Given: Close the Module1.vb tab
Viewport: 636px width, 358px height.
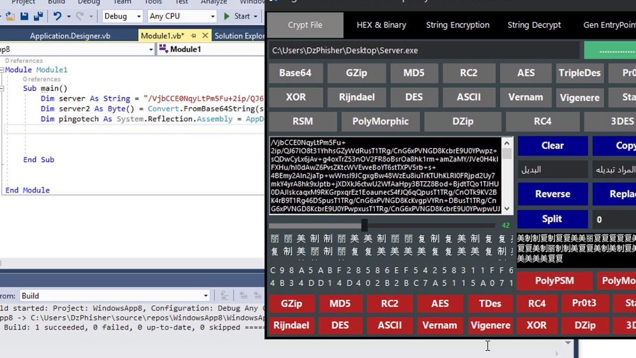Looking at the screenshot, I should pyautogui.click(x=204, y=36).
